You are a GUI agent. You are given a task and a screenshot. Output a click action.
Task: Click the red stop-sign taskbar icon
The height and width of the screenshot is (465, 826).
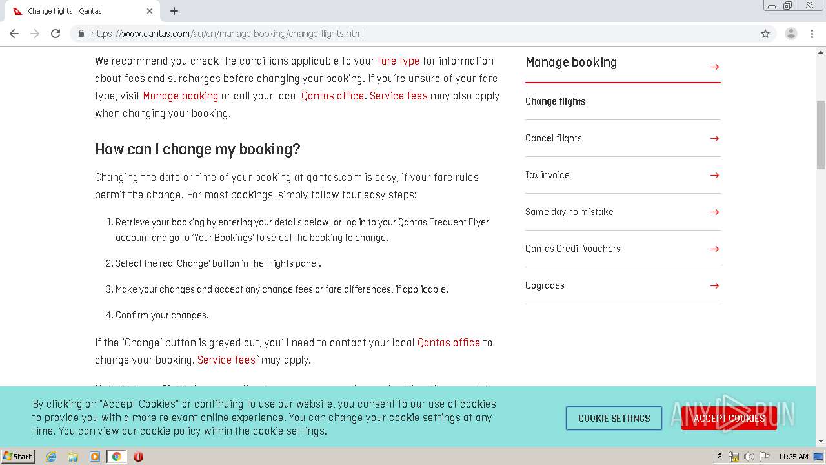138,457
